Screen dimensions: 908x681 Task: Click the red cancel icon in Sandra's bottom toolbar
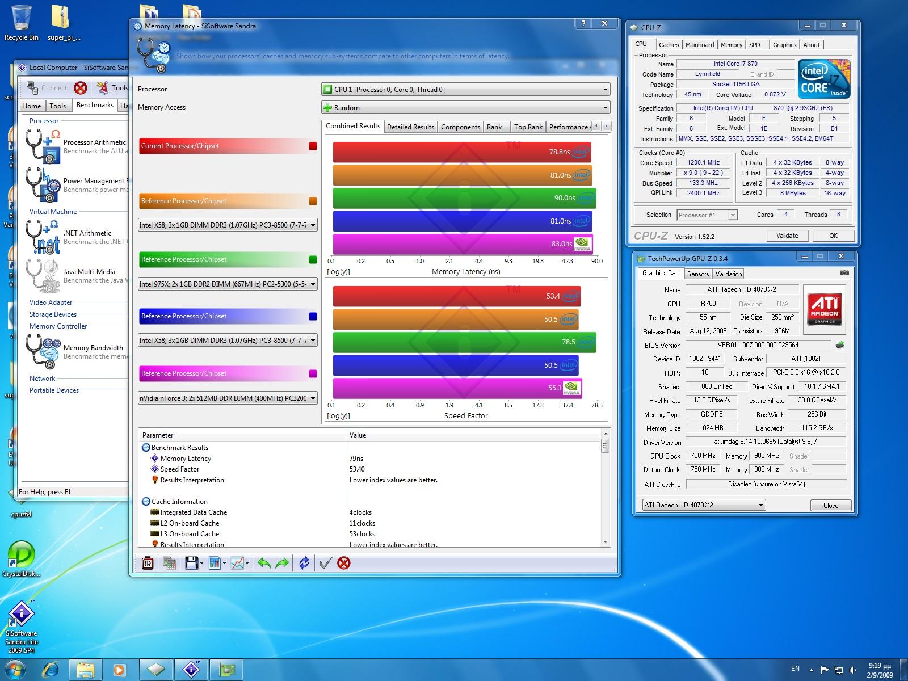(343, 563)
